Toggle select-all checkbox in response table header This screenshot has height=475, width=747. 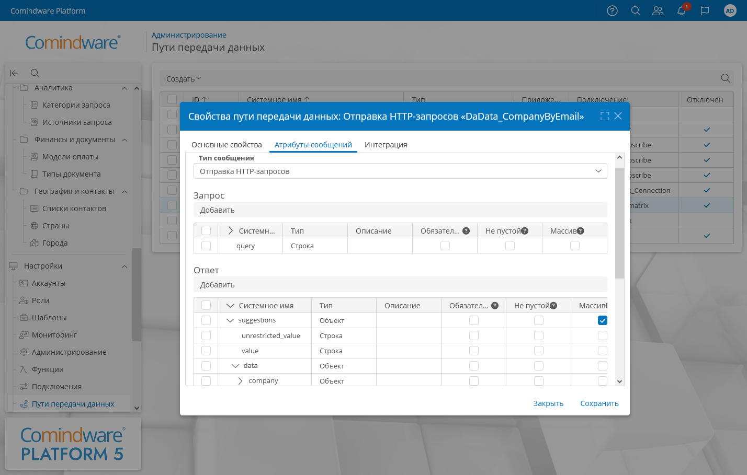point(206,305)
